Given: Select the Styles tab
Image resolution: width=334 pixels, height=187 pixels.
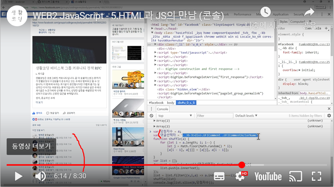Looking at the screenshot, I should (x=283, y=22).
